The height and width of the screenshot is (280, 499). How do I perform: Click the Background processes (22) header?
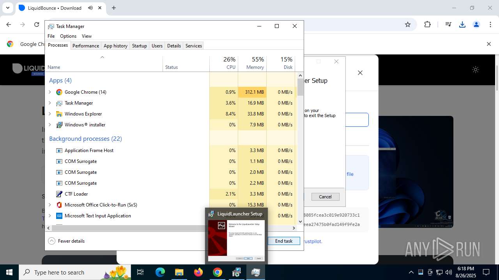(85, 139)
